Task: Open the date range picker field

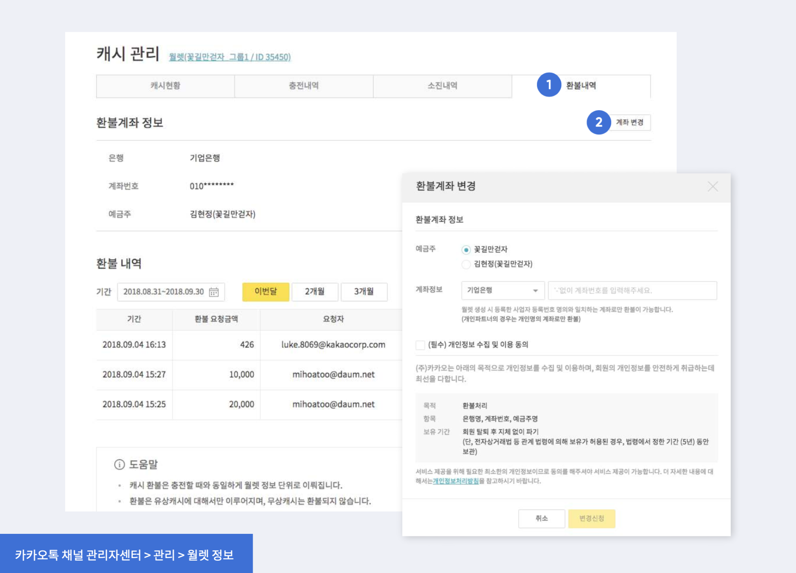Action: tap(164, 292)
